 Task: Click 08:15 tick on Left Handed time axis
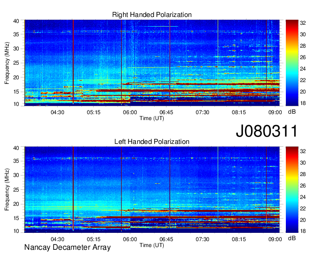click(239, 239)
